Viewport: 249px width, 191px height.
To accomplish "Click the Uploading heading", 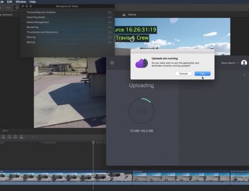I will pyautogui.click(x=141, y=85).
